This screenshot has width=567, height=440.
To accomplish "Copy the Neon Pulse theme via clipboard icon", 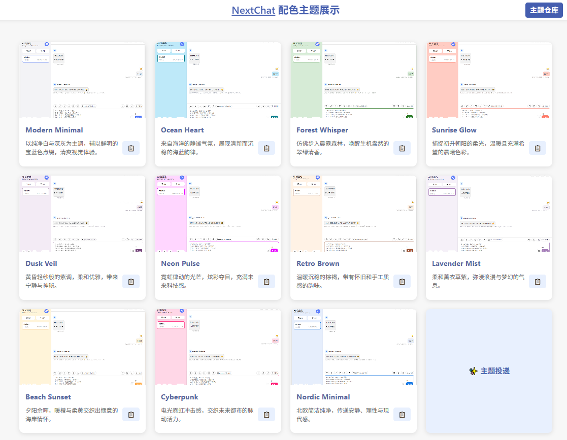I will pyautogui.click(x=266, y=282).
